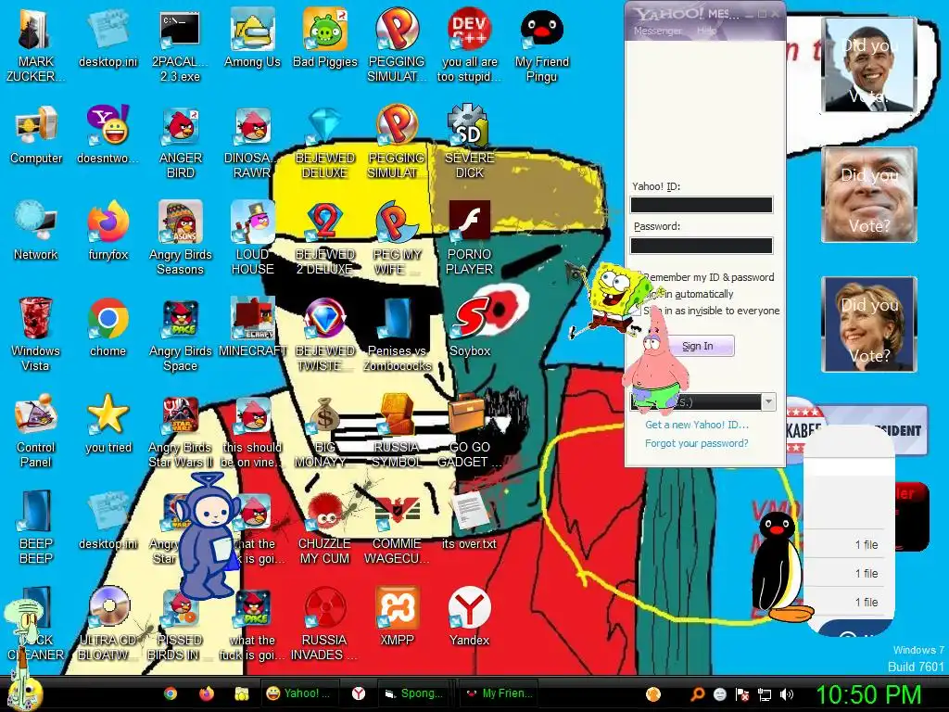Select the Network desktop icon
This screenshot has height=712, width=949.
36,231
